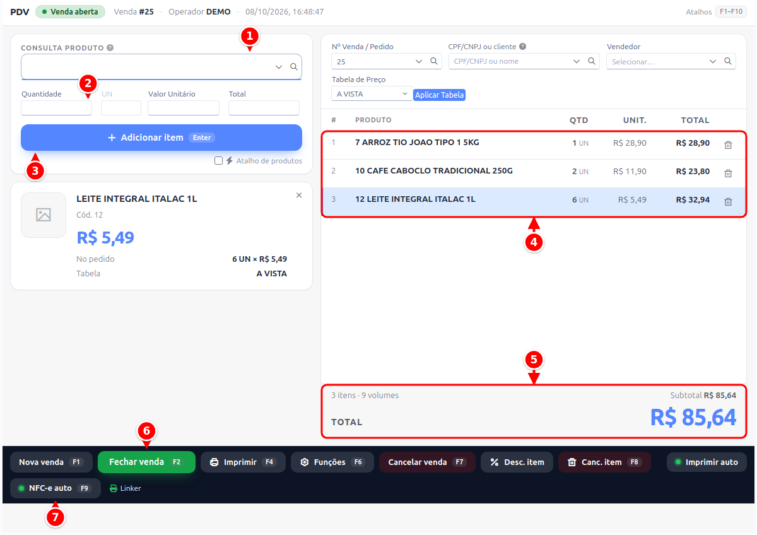
Task: Click the Operador DEMO label
Action: (199, 12)
